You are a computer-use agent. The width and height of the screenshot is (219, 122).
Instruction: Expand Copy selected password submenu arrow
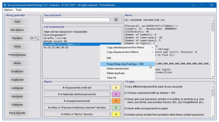coord(152,48)
